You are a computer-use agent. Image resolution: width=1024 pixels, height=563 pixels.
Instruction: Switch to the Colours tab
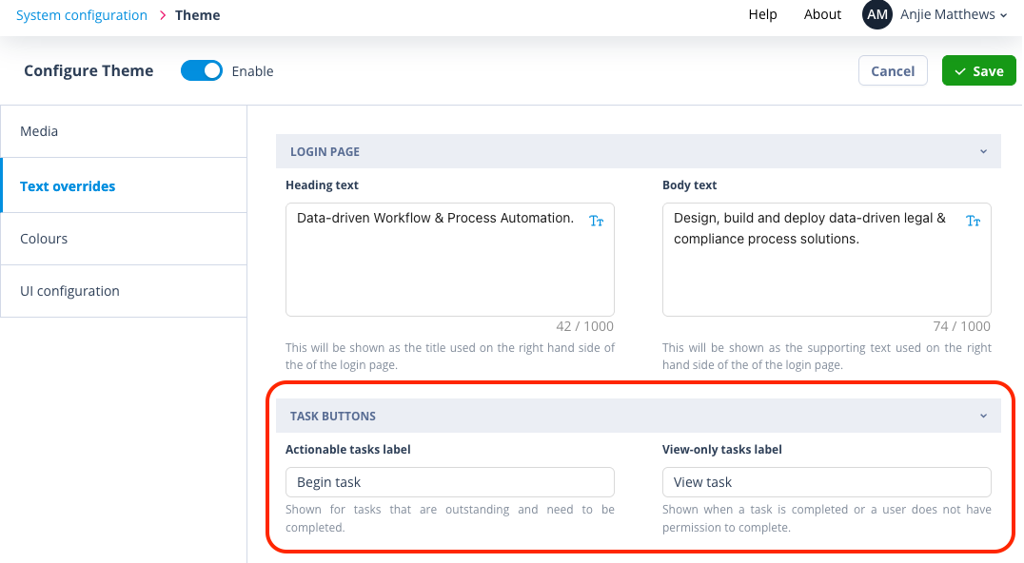pos(124,239)
